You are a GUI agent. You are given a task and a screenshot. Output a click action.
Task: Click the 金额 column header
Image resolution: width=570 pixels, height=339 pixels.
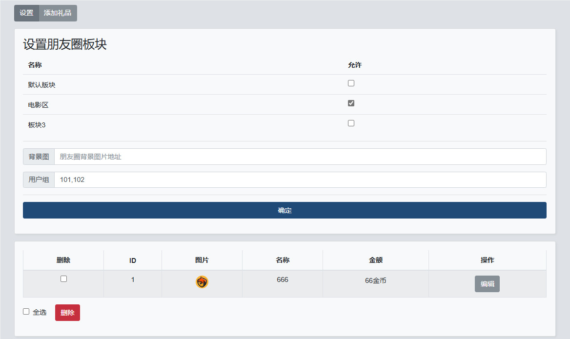(x=376, y=260)
